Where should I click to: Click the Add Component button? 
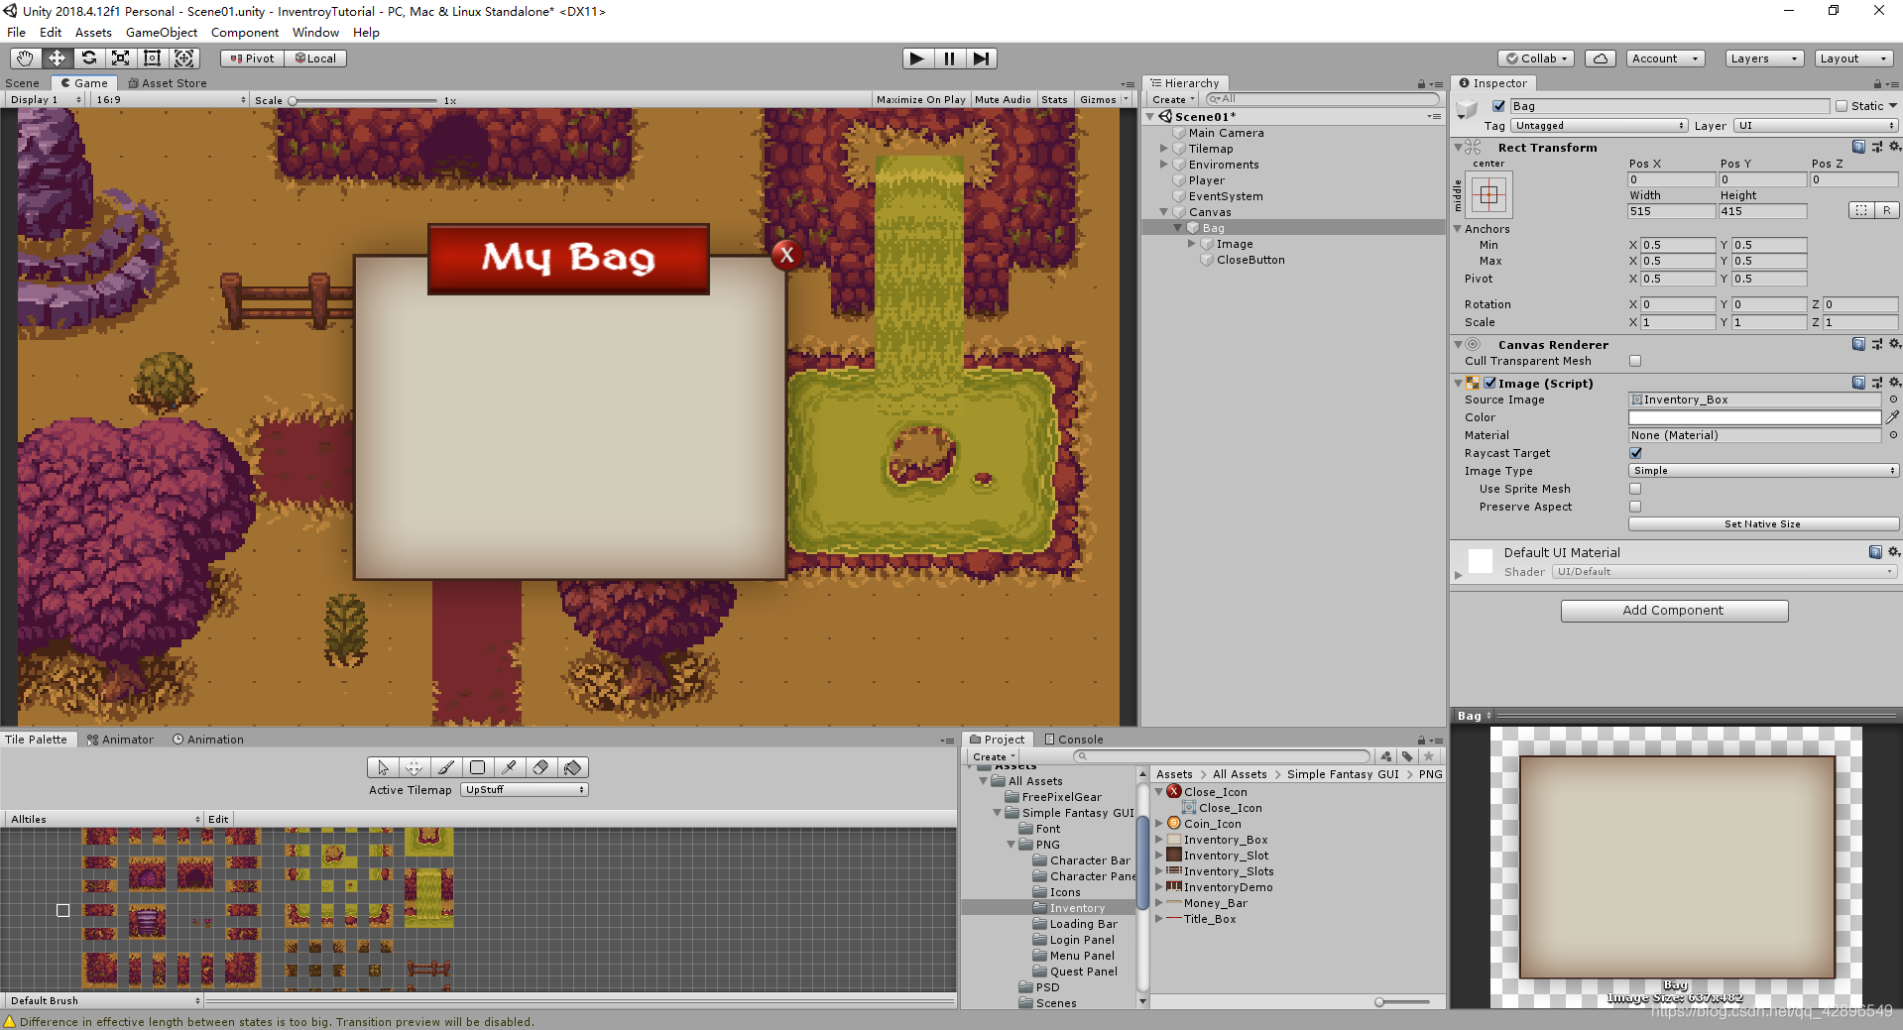tap(1673, 611)
